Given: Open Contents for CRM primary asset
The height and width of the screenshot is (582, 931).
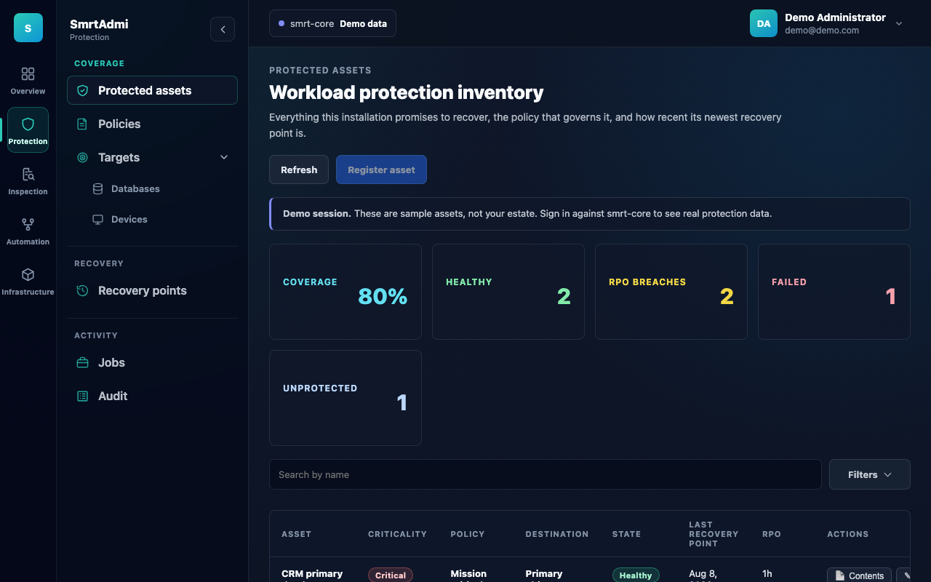Looking at the screenshot, I should 859,575.
